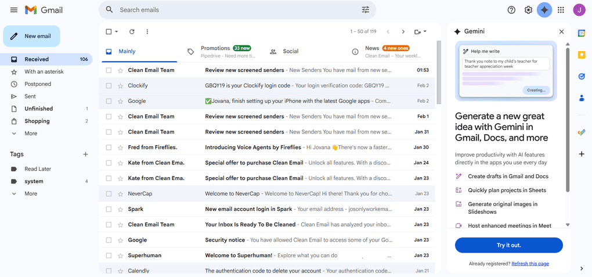Check the Security notice email checkbox

[x=109, y=240]
